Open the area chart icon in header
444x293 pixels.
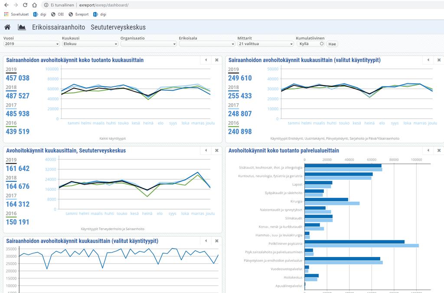(x=22, y=27)
